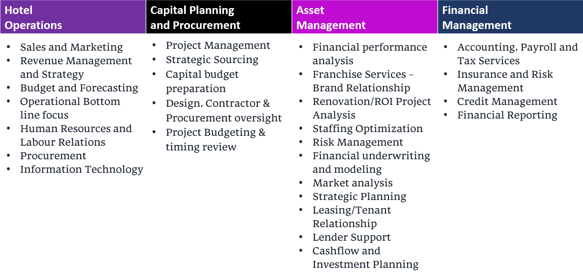Click Financial performance analysis item
The image size is (583, 273).
coord(370,54)
